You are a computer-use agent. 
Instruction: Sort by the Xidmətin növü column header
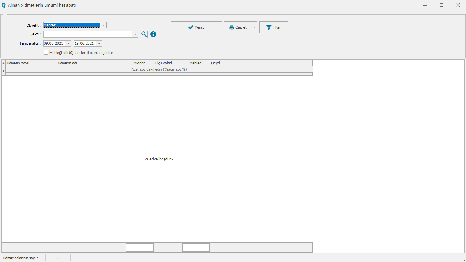click(31, 63)
